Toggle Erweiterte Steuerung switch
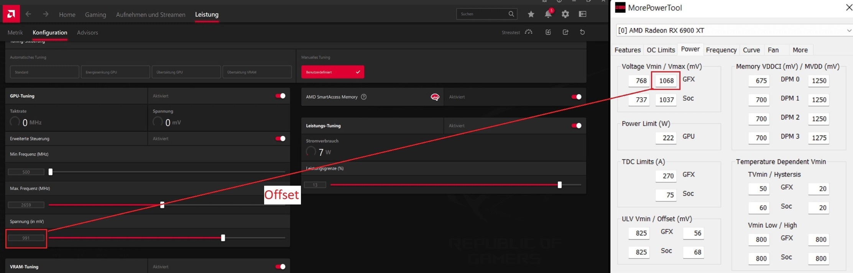The width and height of the screenshot is (853, 273). pos(280,139)
